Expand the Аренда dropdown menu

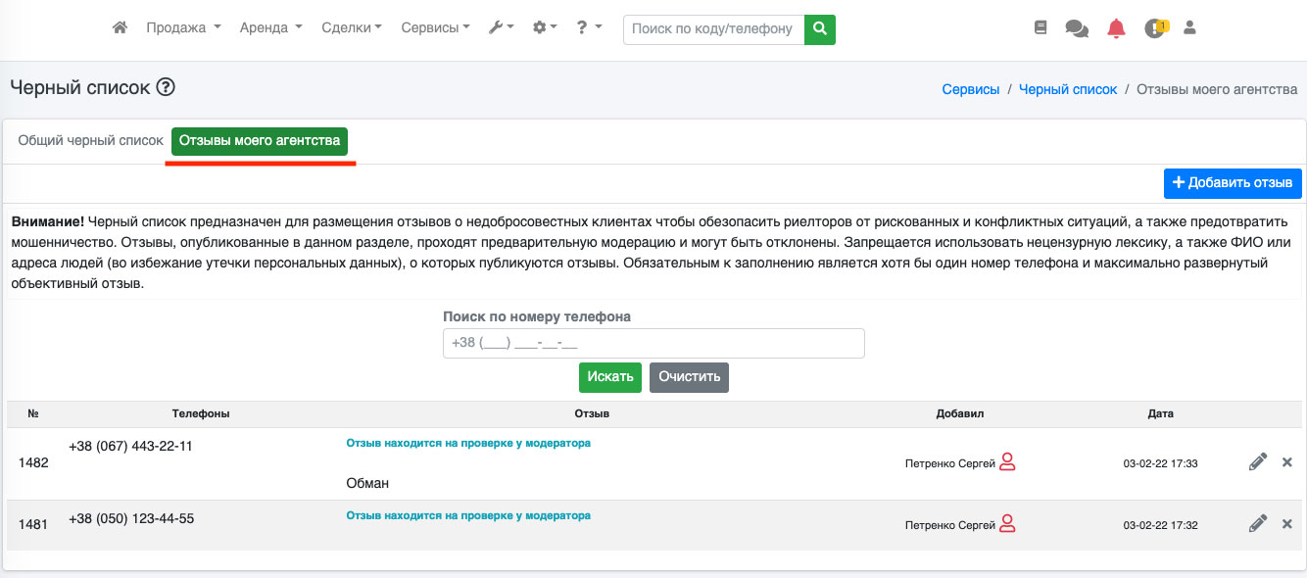[x=270, y=28]
